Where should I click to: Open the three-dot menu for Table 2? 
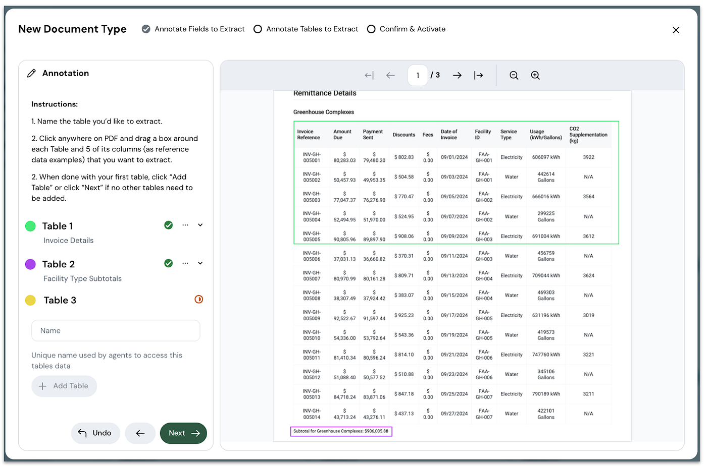tap(185, 263)
